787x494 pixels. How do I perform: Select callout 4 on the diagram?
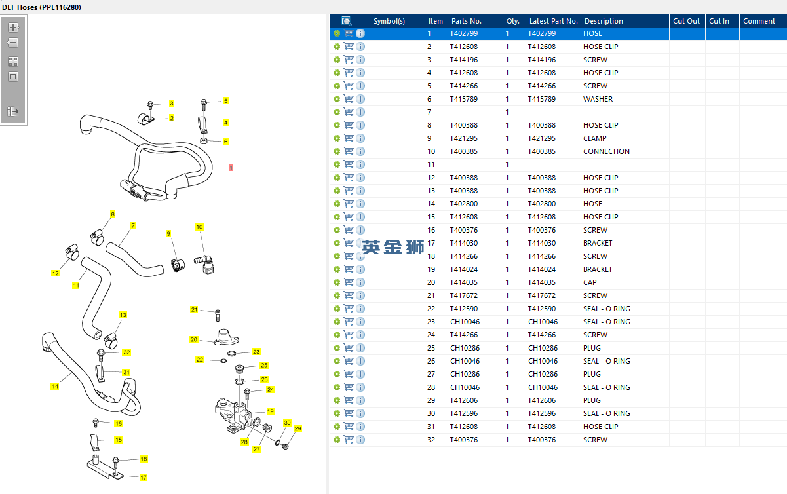point(225,123)
